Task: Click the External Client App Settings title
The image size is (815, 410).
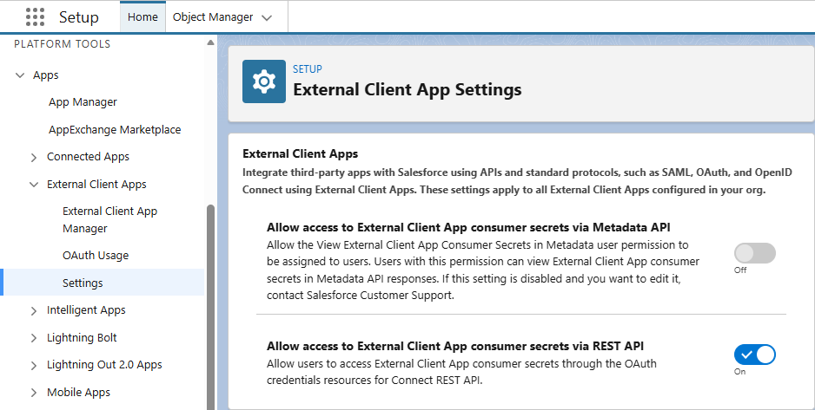Action: 407,89
